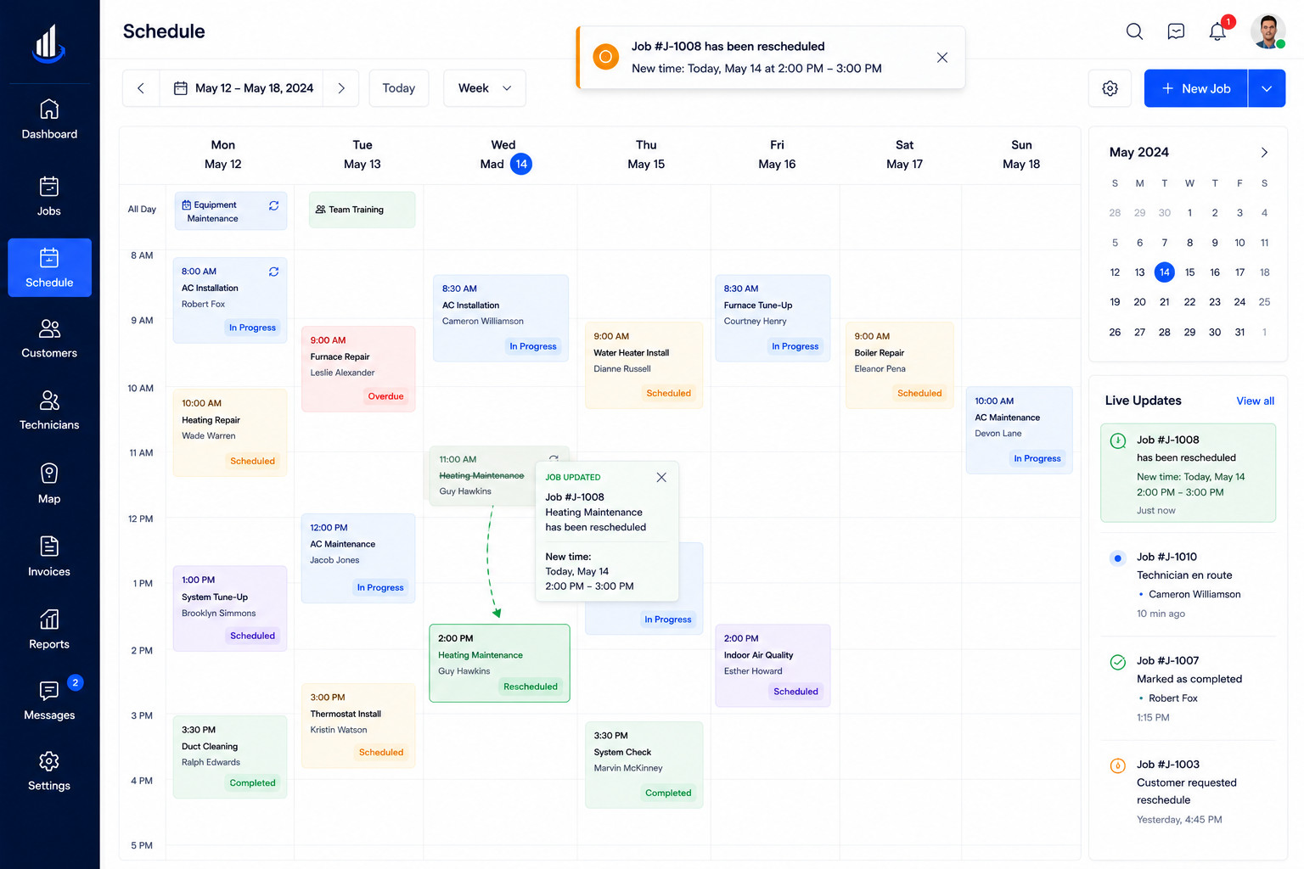Open Furnace Tune-Up job for Courtney Henry

(773, 318)
